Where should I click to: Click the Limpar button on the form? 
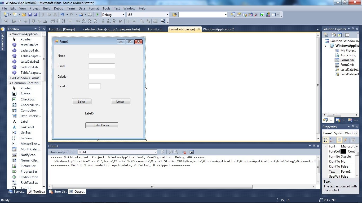point(121,101)
